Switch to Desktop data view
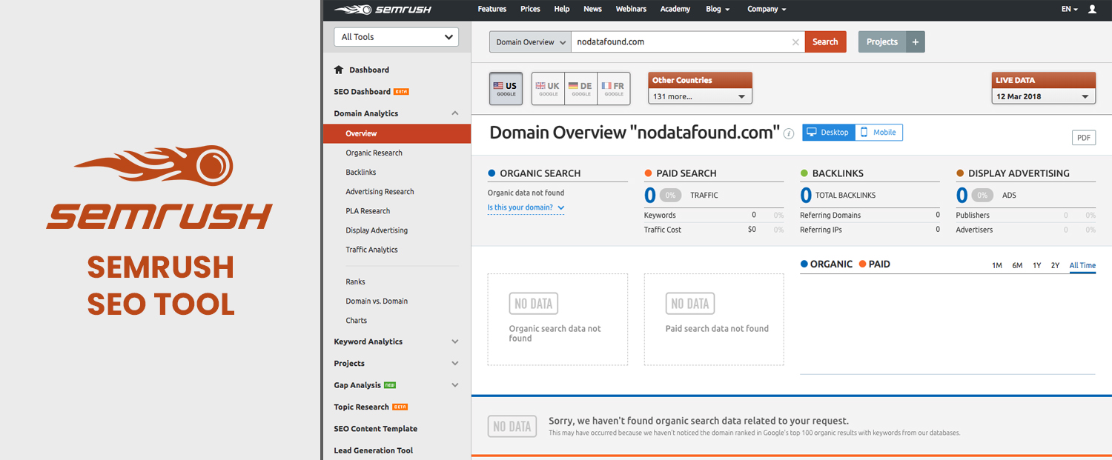 click(x=829, y=133)
